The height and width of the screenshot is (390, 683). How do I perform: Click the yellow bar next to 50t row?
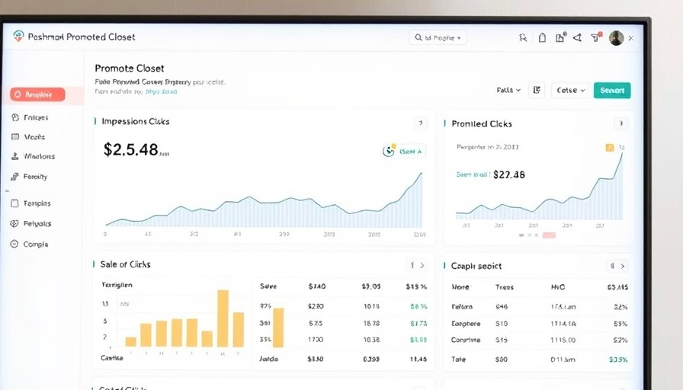[x=278, y=328]
